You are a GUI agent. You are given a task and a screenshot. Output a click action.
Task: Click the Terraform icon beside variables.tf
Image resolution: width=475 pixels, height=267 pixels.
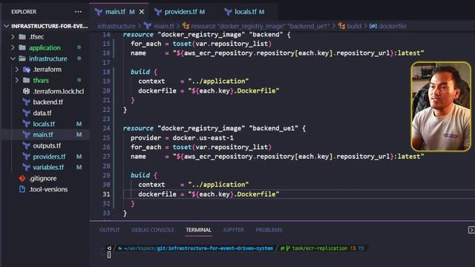27,168
